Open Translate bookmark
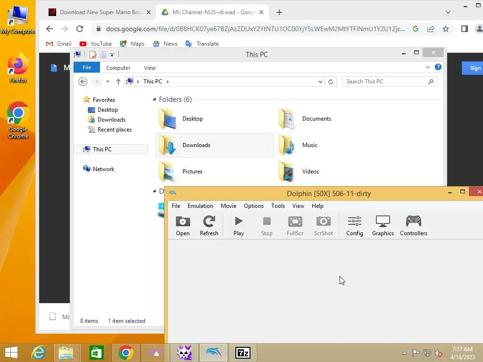Screen dimensions: 483x362 coord(202,44)
